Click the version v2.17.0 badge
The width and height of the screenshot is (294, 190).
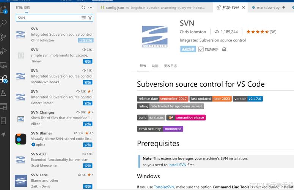(x=248, y=98)
